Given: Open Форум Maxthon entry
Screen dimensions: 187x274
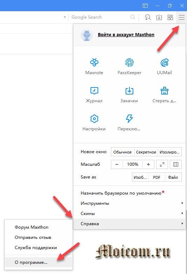Looking at the screenshot, I should (38, 227).
